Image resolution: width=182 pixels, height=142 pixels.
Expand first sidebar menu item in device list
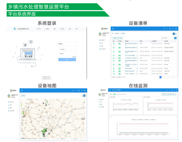point(105,40)
